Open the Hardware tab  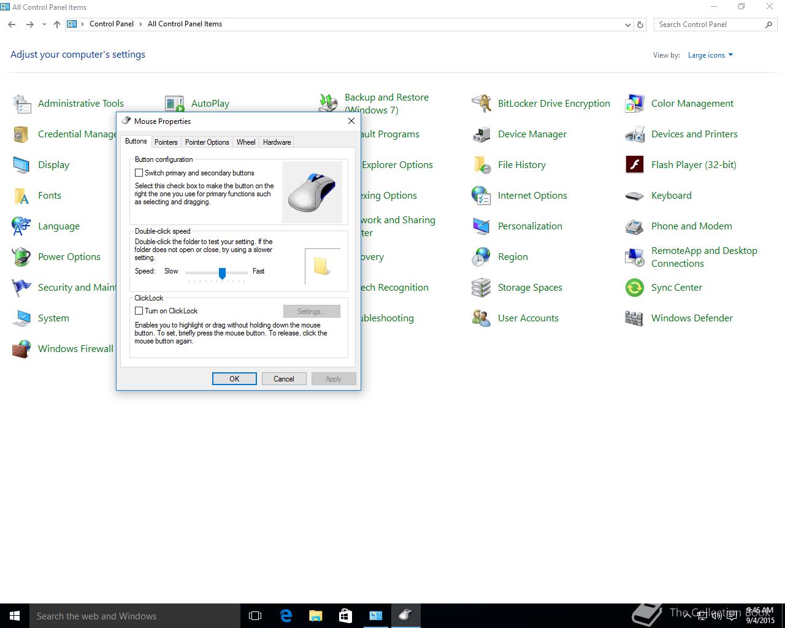pyautogui.click(x=277, y=142)
